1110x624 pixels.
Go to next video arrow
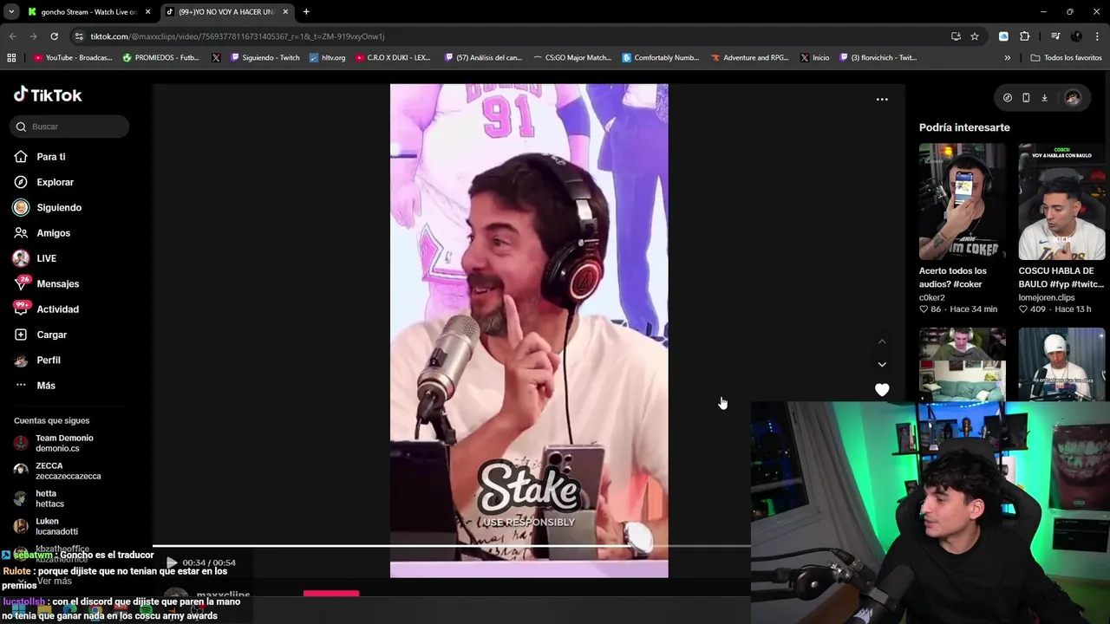[882, 365]
